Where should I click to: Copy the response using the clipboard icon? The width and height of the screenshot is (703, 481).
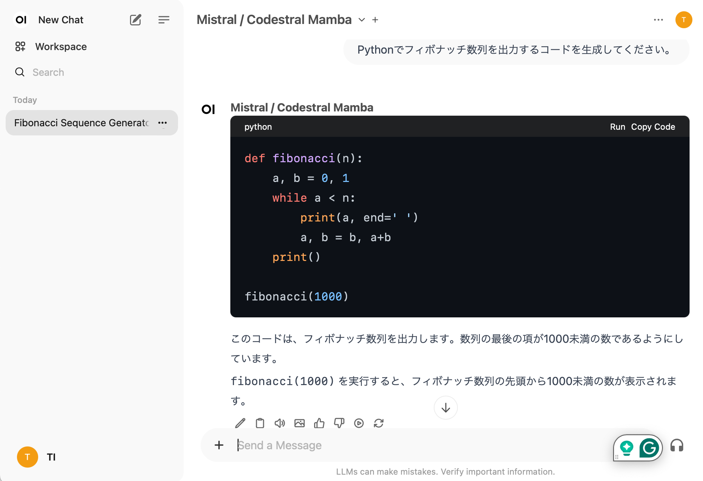260,423
